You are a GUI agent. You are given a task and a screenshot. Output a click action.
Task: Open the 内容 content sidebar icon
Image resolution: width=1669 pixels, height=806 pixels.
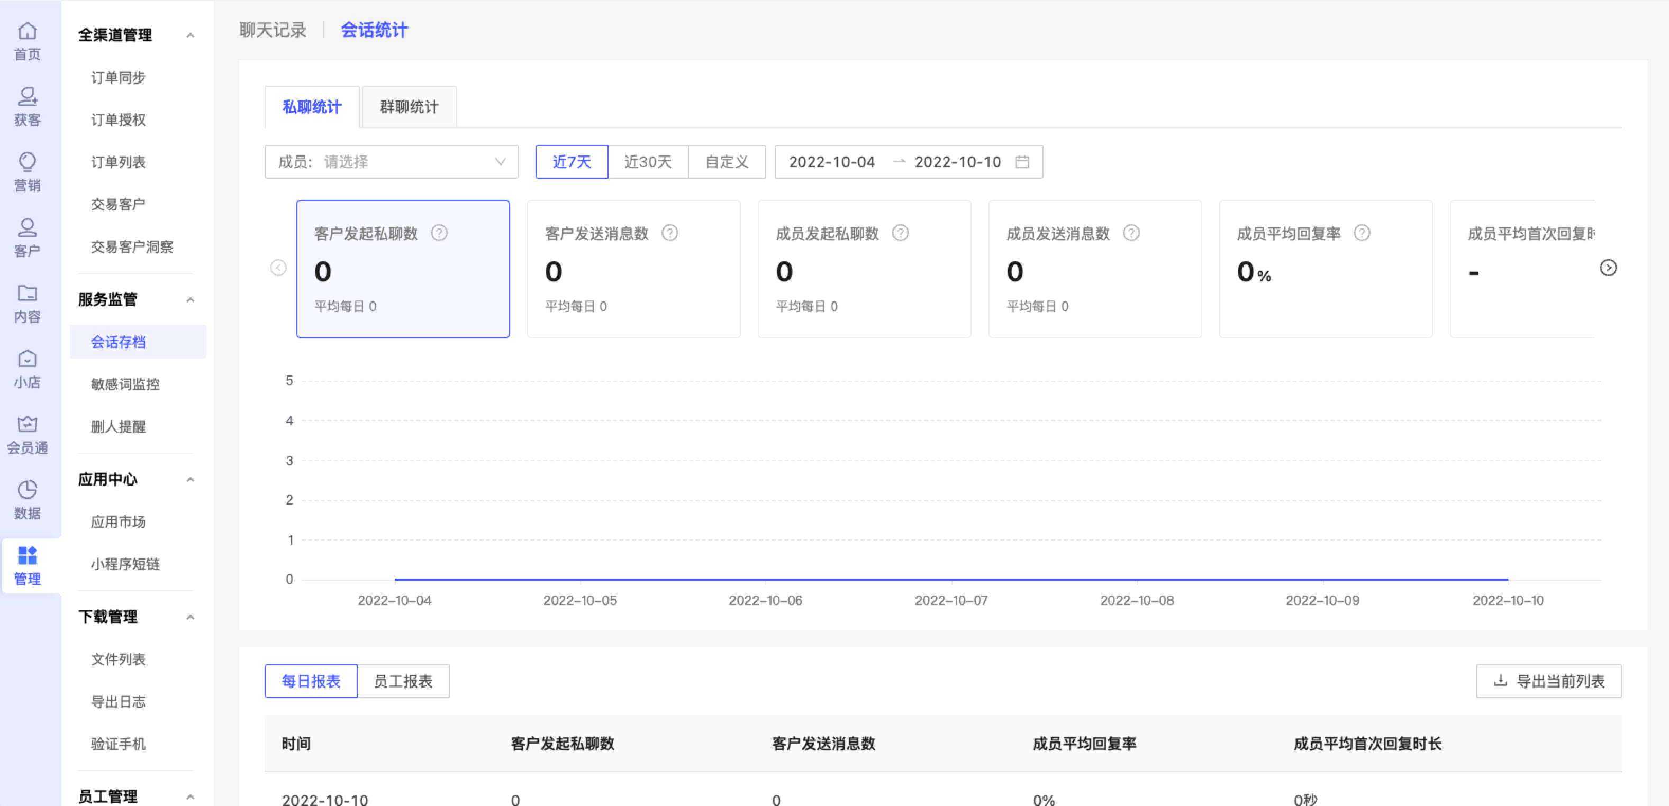(27, 303)
